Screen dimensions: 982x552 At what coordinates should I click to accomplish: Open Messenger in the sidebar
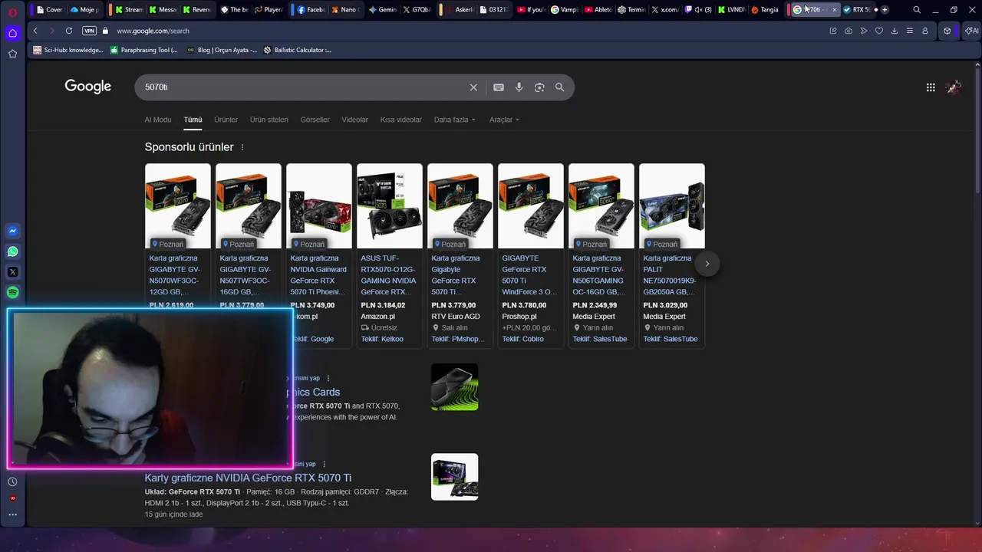click(x=12, y=231)
